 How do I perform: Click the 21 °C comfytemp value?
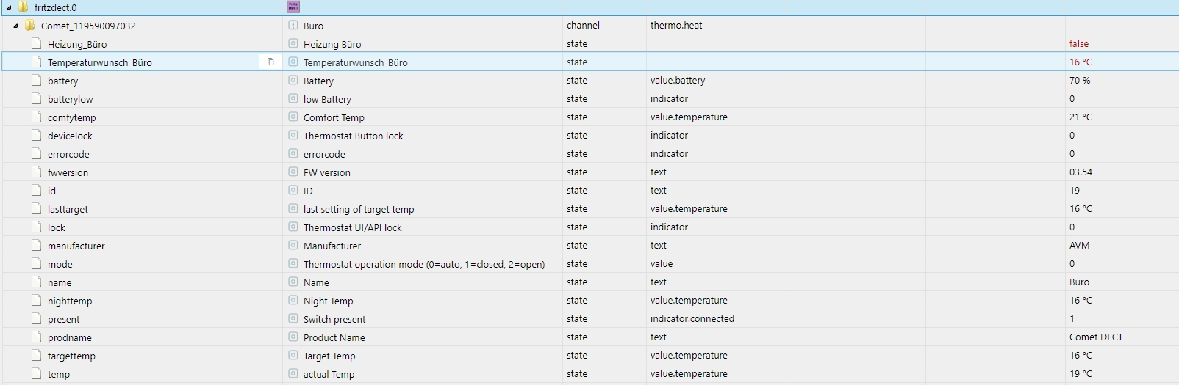[x=1081, y=117]
